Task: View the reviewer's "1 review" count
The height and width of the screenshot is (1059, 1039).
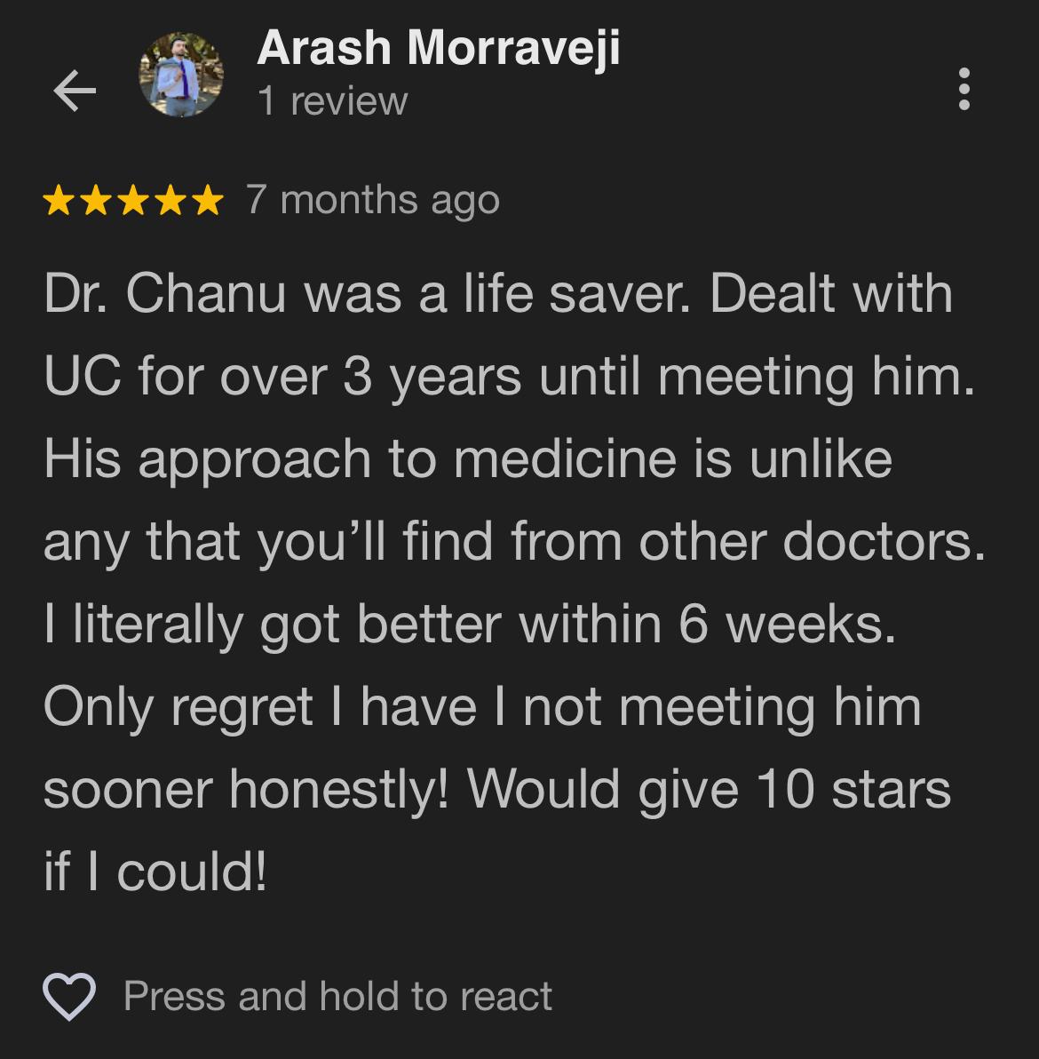Action: point(332,101)
